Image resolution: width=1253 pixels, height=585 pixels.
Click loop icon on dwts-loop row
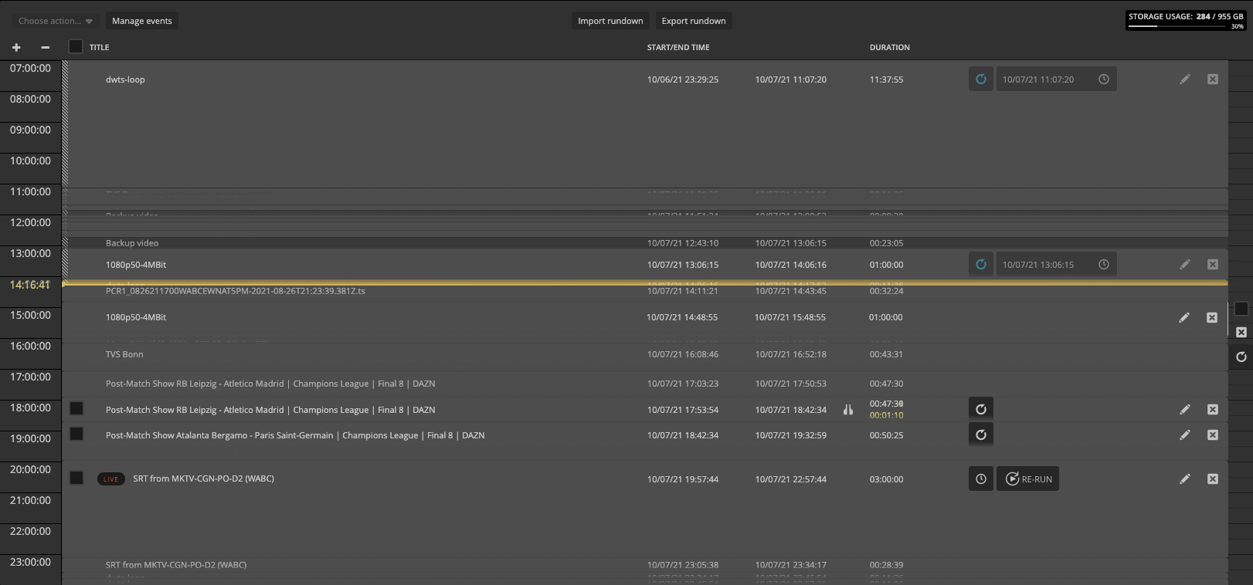click(980, 79)
